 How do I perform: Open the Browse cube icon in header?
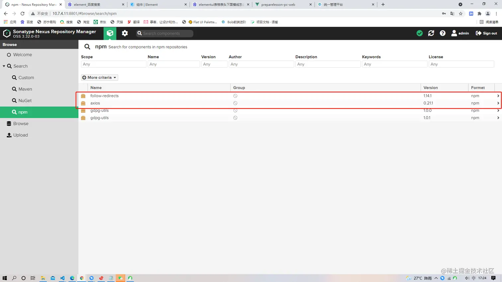pyautogui.click(x=110, y=33)
